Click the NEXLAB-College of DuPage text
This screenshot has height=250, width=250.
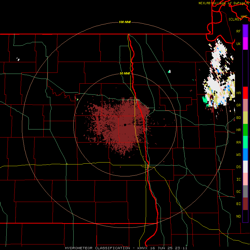(x=222, y=3)
